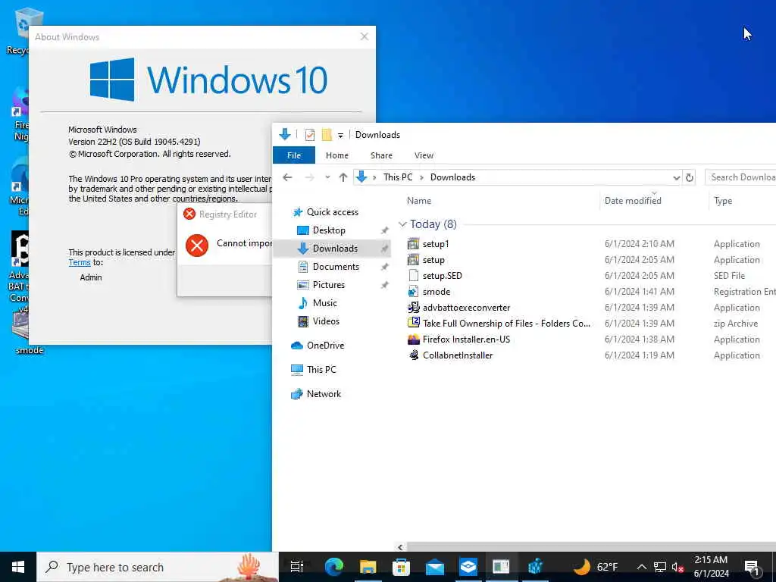Go back in File Explorer history

(287, 177)
